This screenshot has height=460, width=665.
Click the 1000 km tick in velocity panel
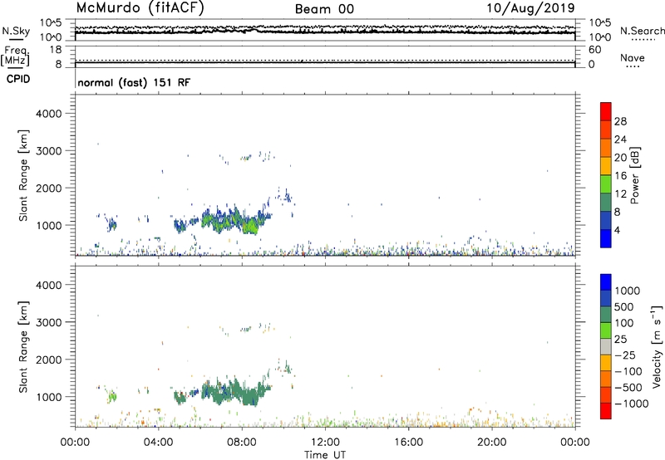[x=49, y=397]
